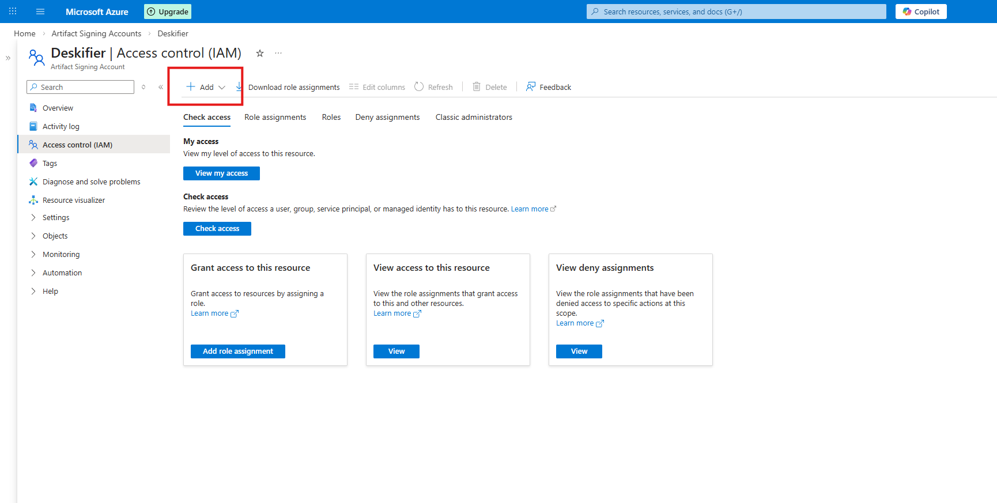
Task: Click View my access button
Action: click(x=221, y=173)
